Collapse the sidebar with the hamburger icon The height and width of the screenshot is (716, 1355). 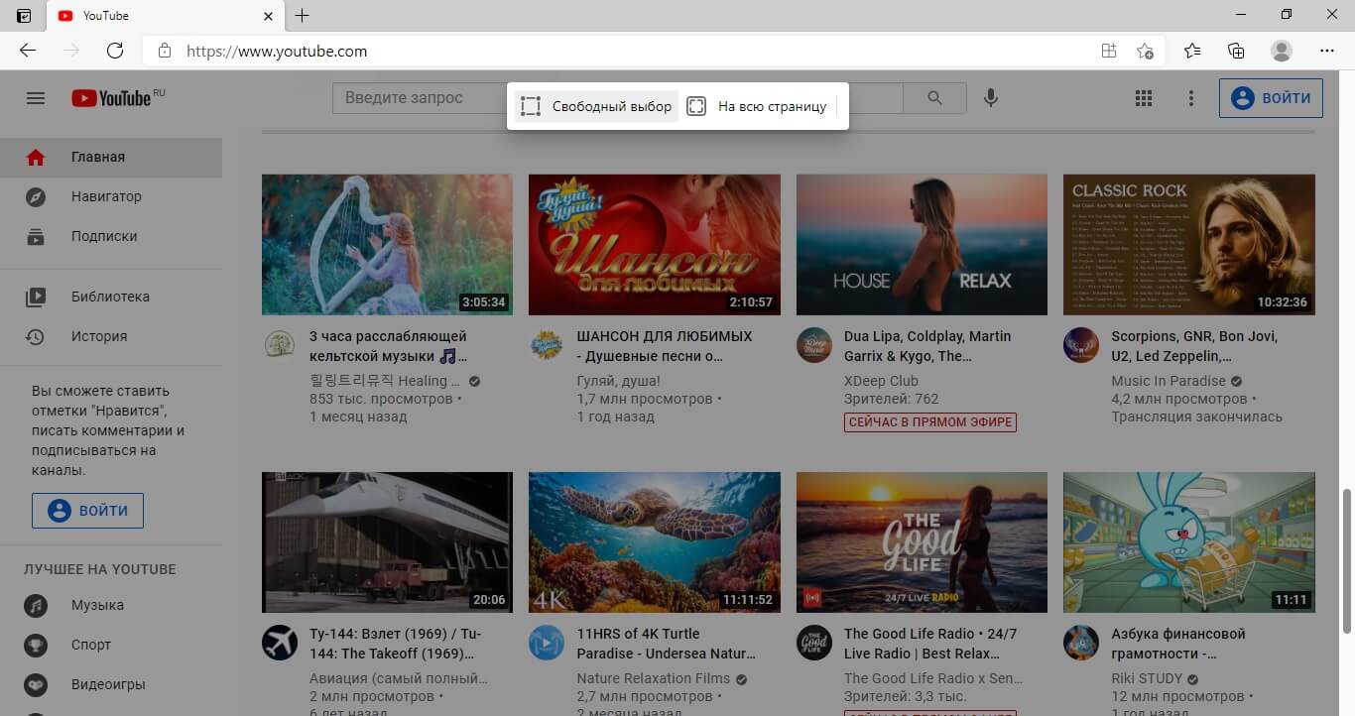pyautogui.click(x=36, y=97)
